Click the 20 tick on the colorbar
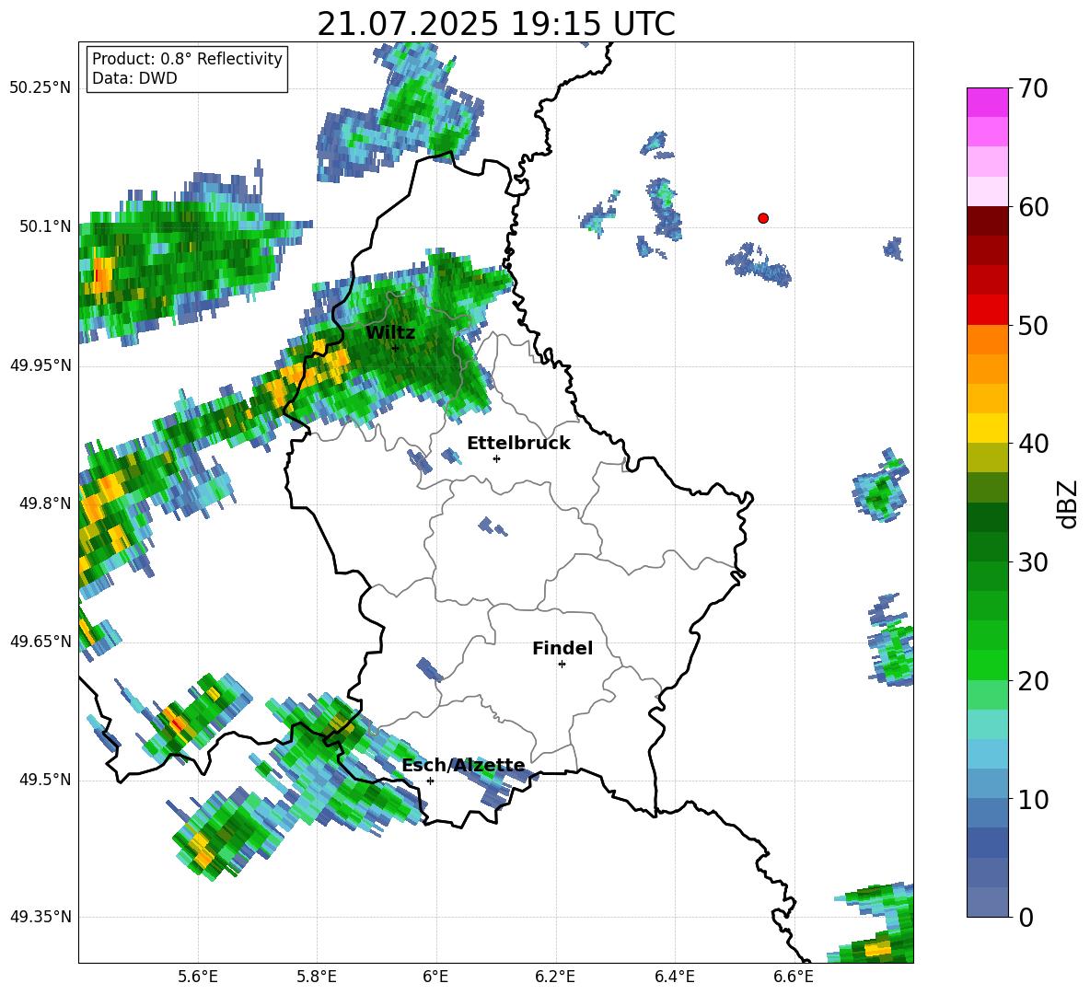This screenshot has width=1090, height=995. click(1033, 681)
